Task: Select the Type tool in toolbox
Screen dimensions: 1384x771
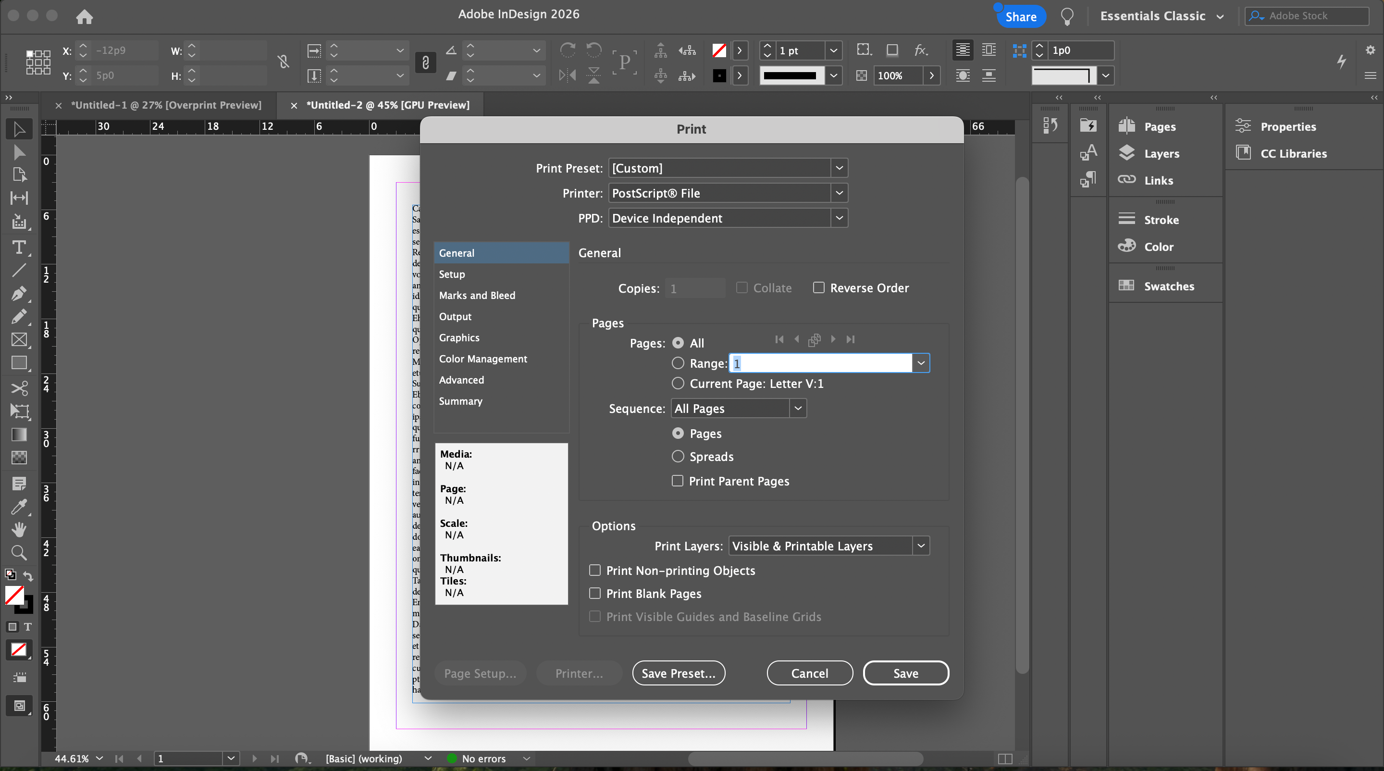Action: click(19, 247)
